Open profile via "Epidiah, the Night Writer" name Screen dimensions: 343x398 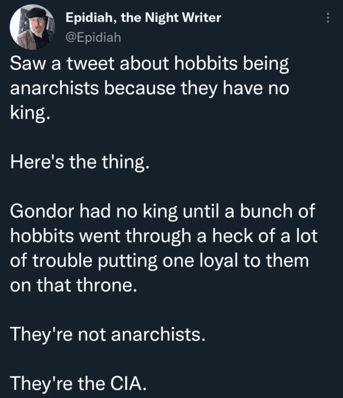tap(143, 18)
